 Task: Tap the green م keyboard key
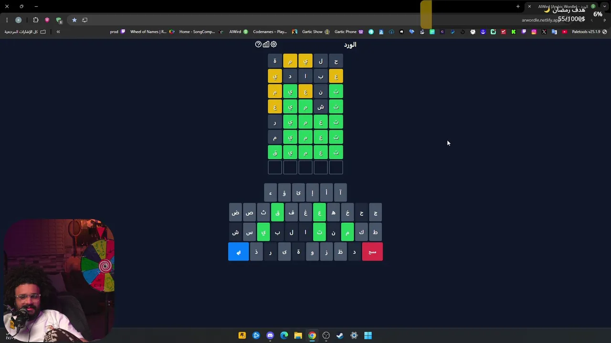[x=348, y=232]
